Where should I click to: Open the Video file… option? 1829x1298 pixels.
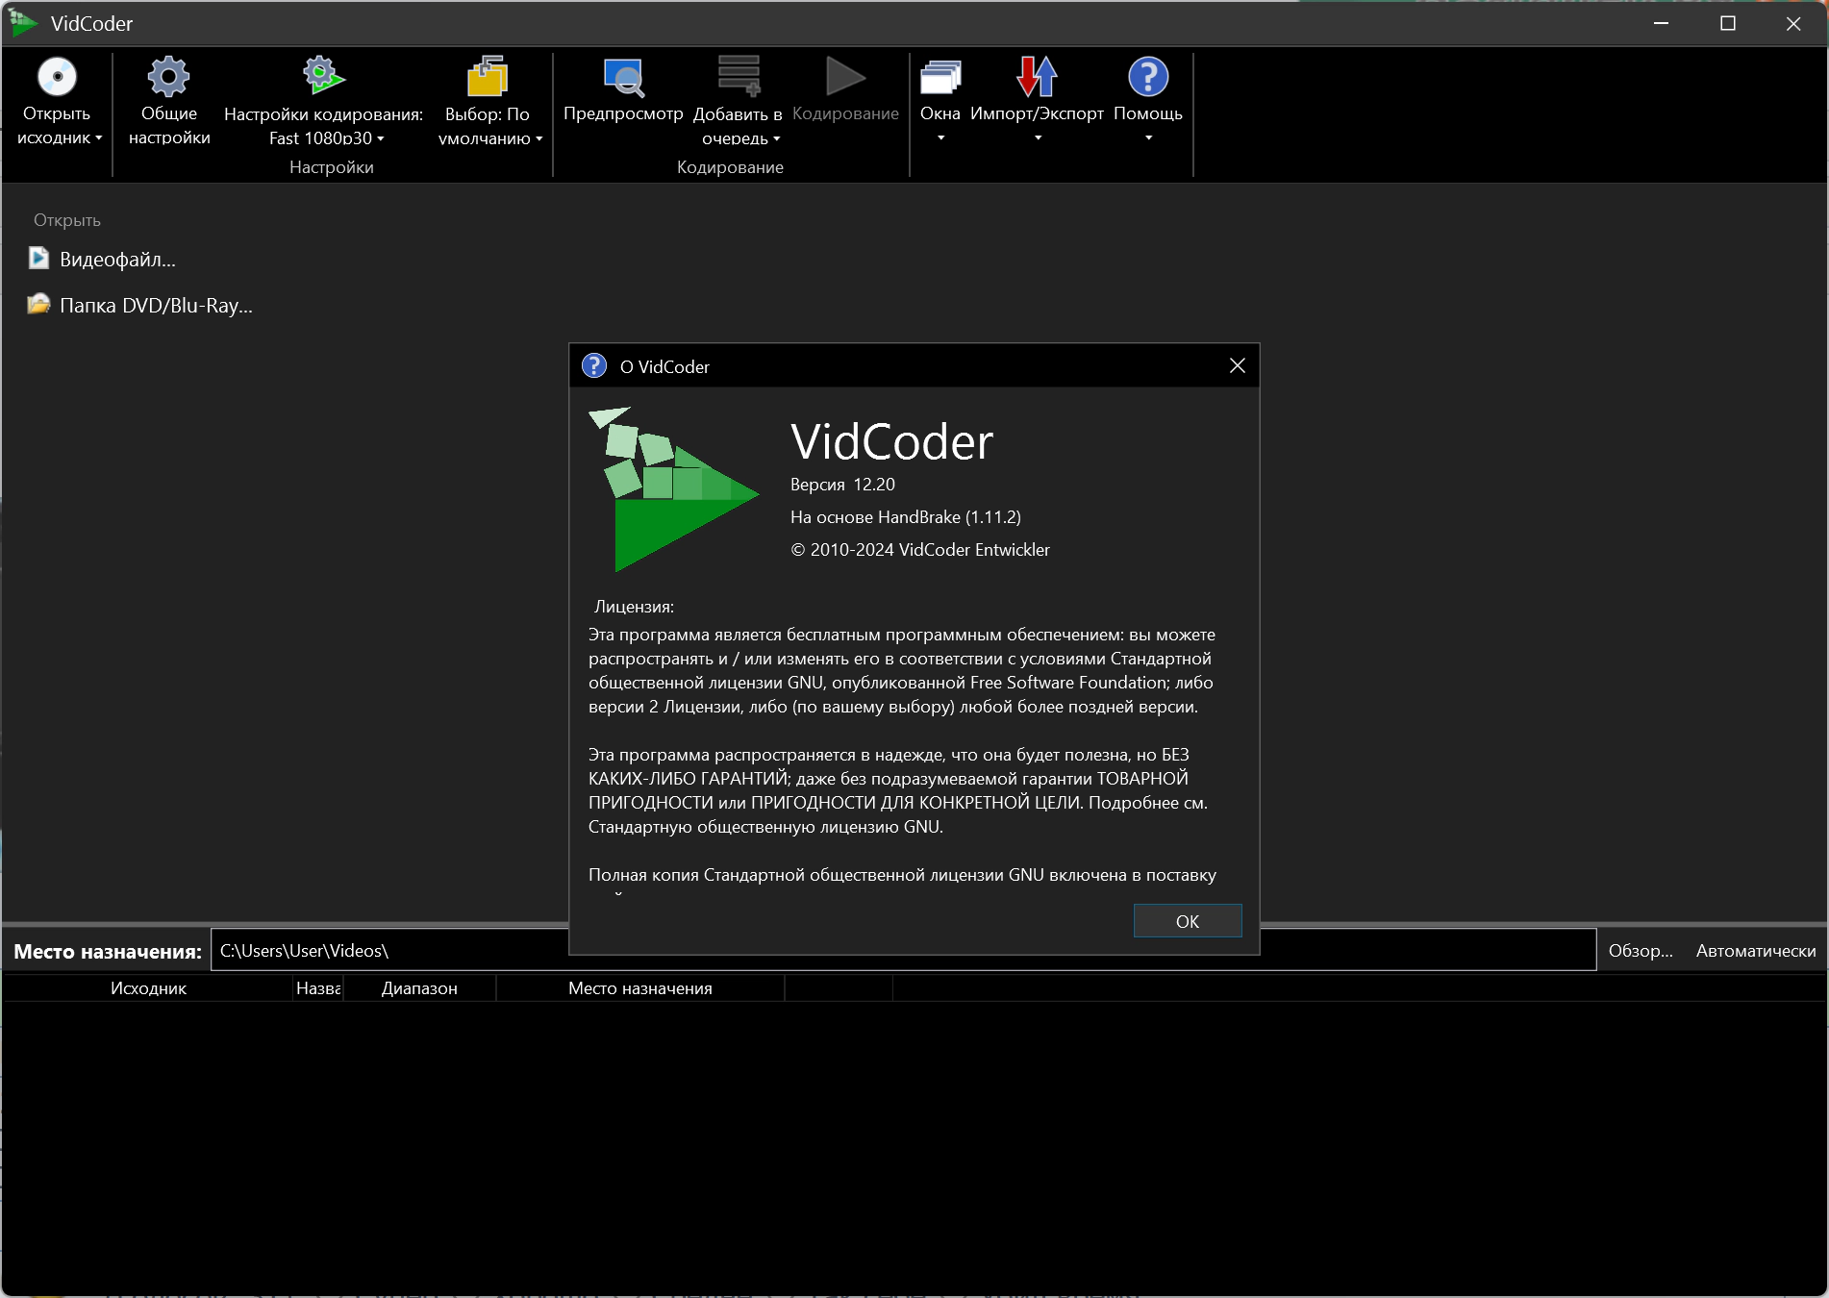pos(117,260)
